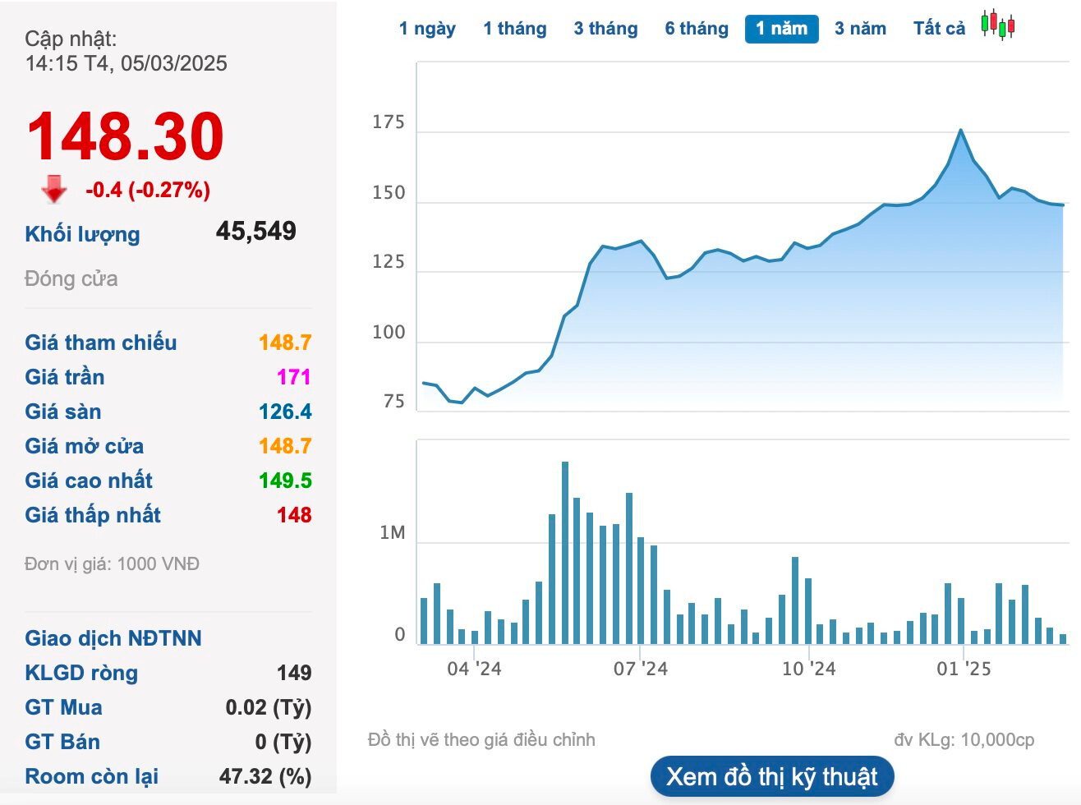
Task: Click the Giá sàn label
Action: click(x=63, y=412)
